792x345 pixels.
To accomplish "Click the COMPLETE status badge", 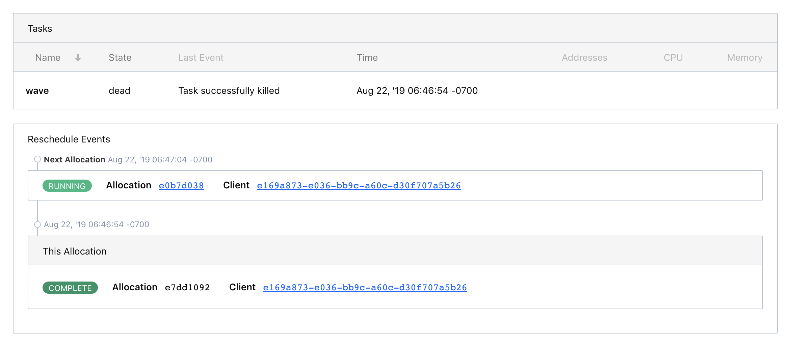I will (x=70, y=288).
